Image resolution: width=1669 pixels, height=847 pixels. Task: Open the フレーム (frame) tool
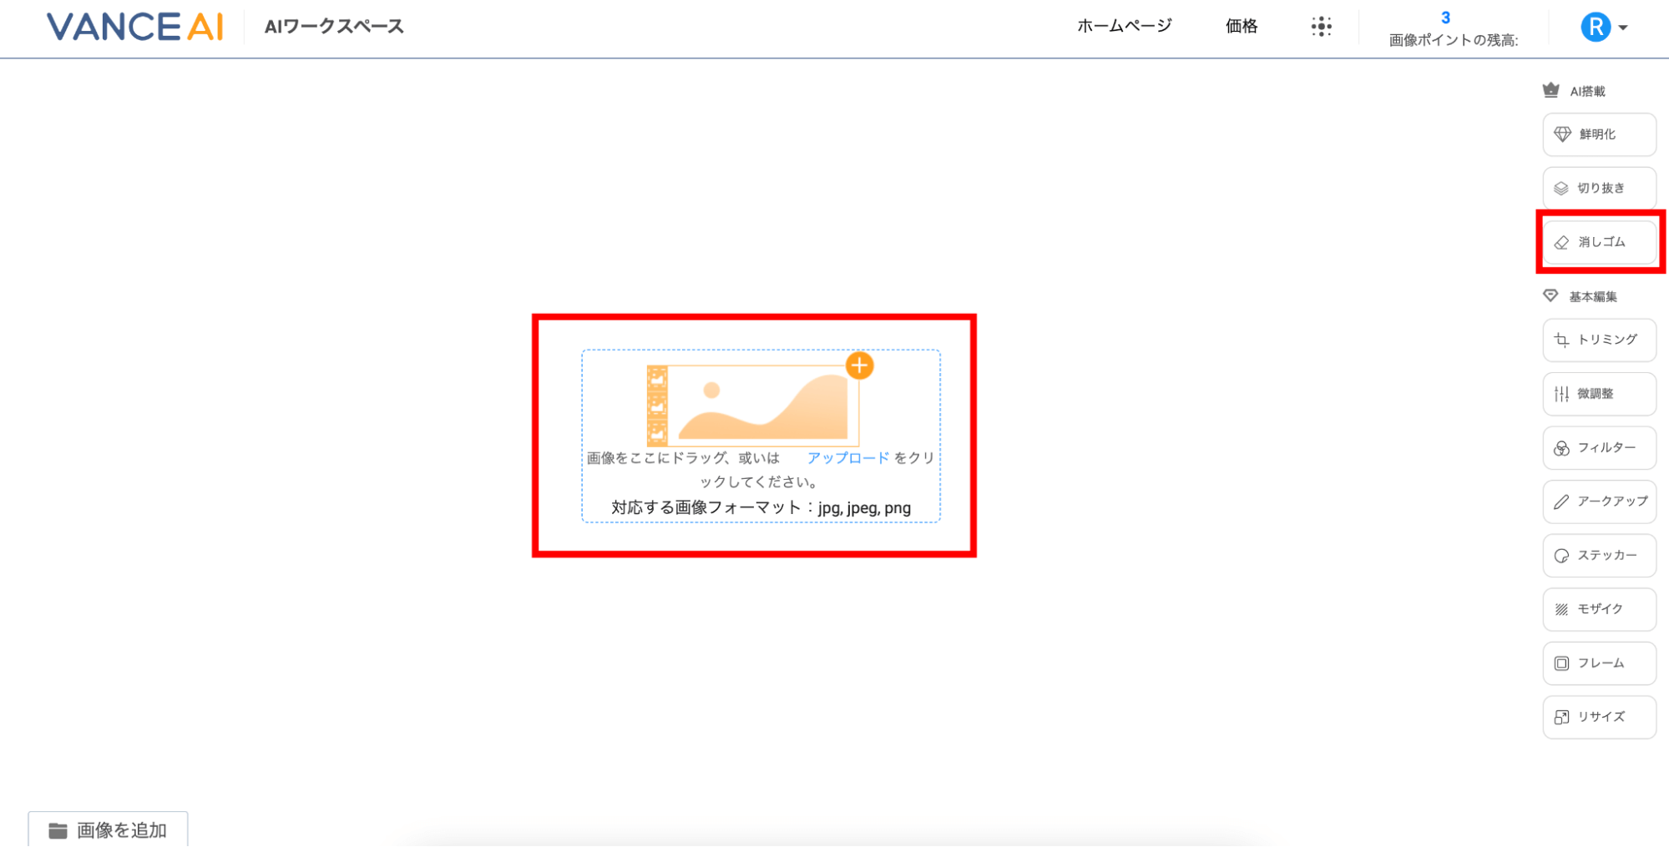pos(1597,663)
